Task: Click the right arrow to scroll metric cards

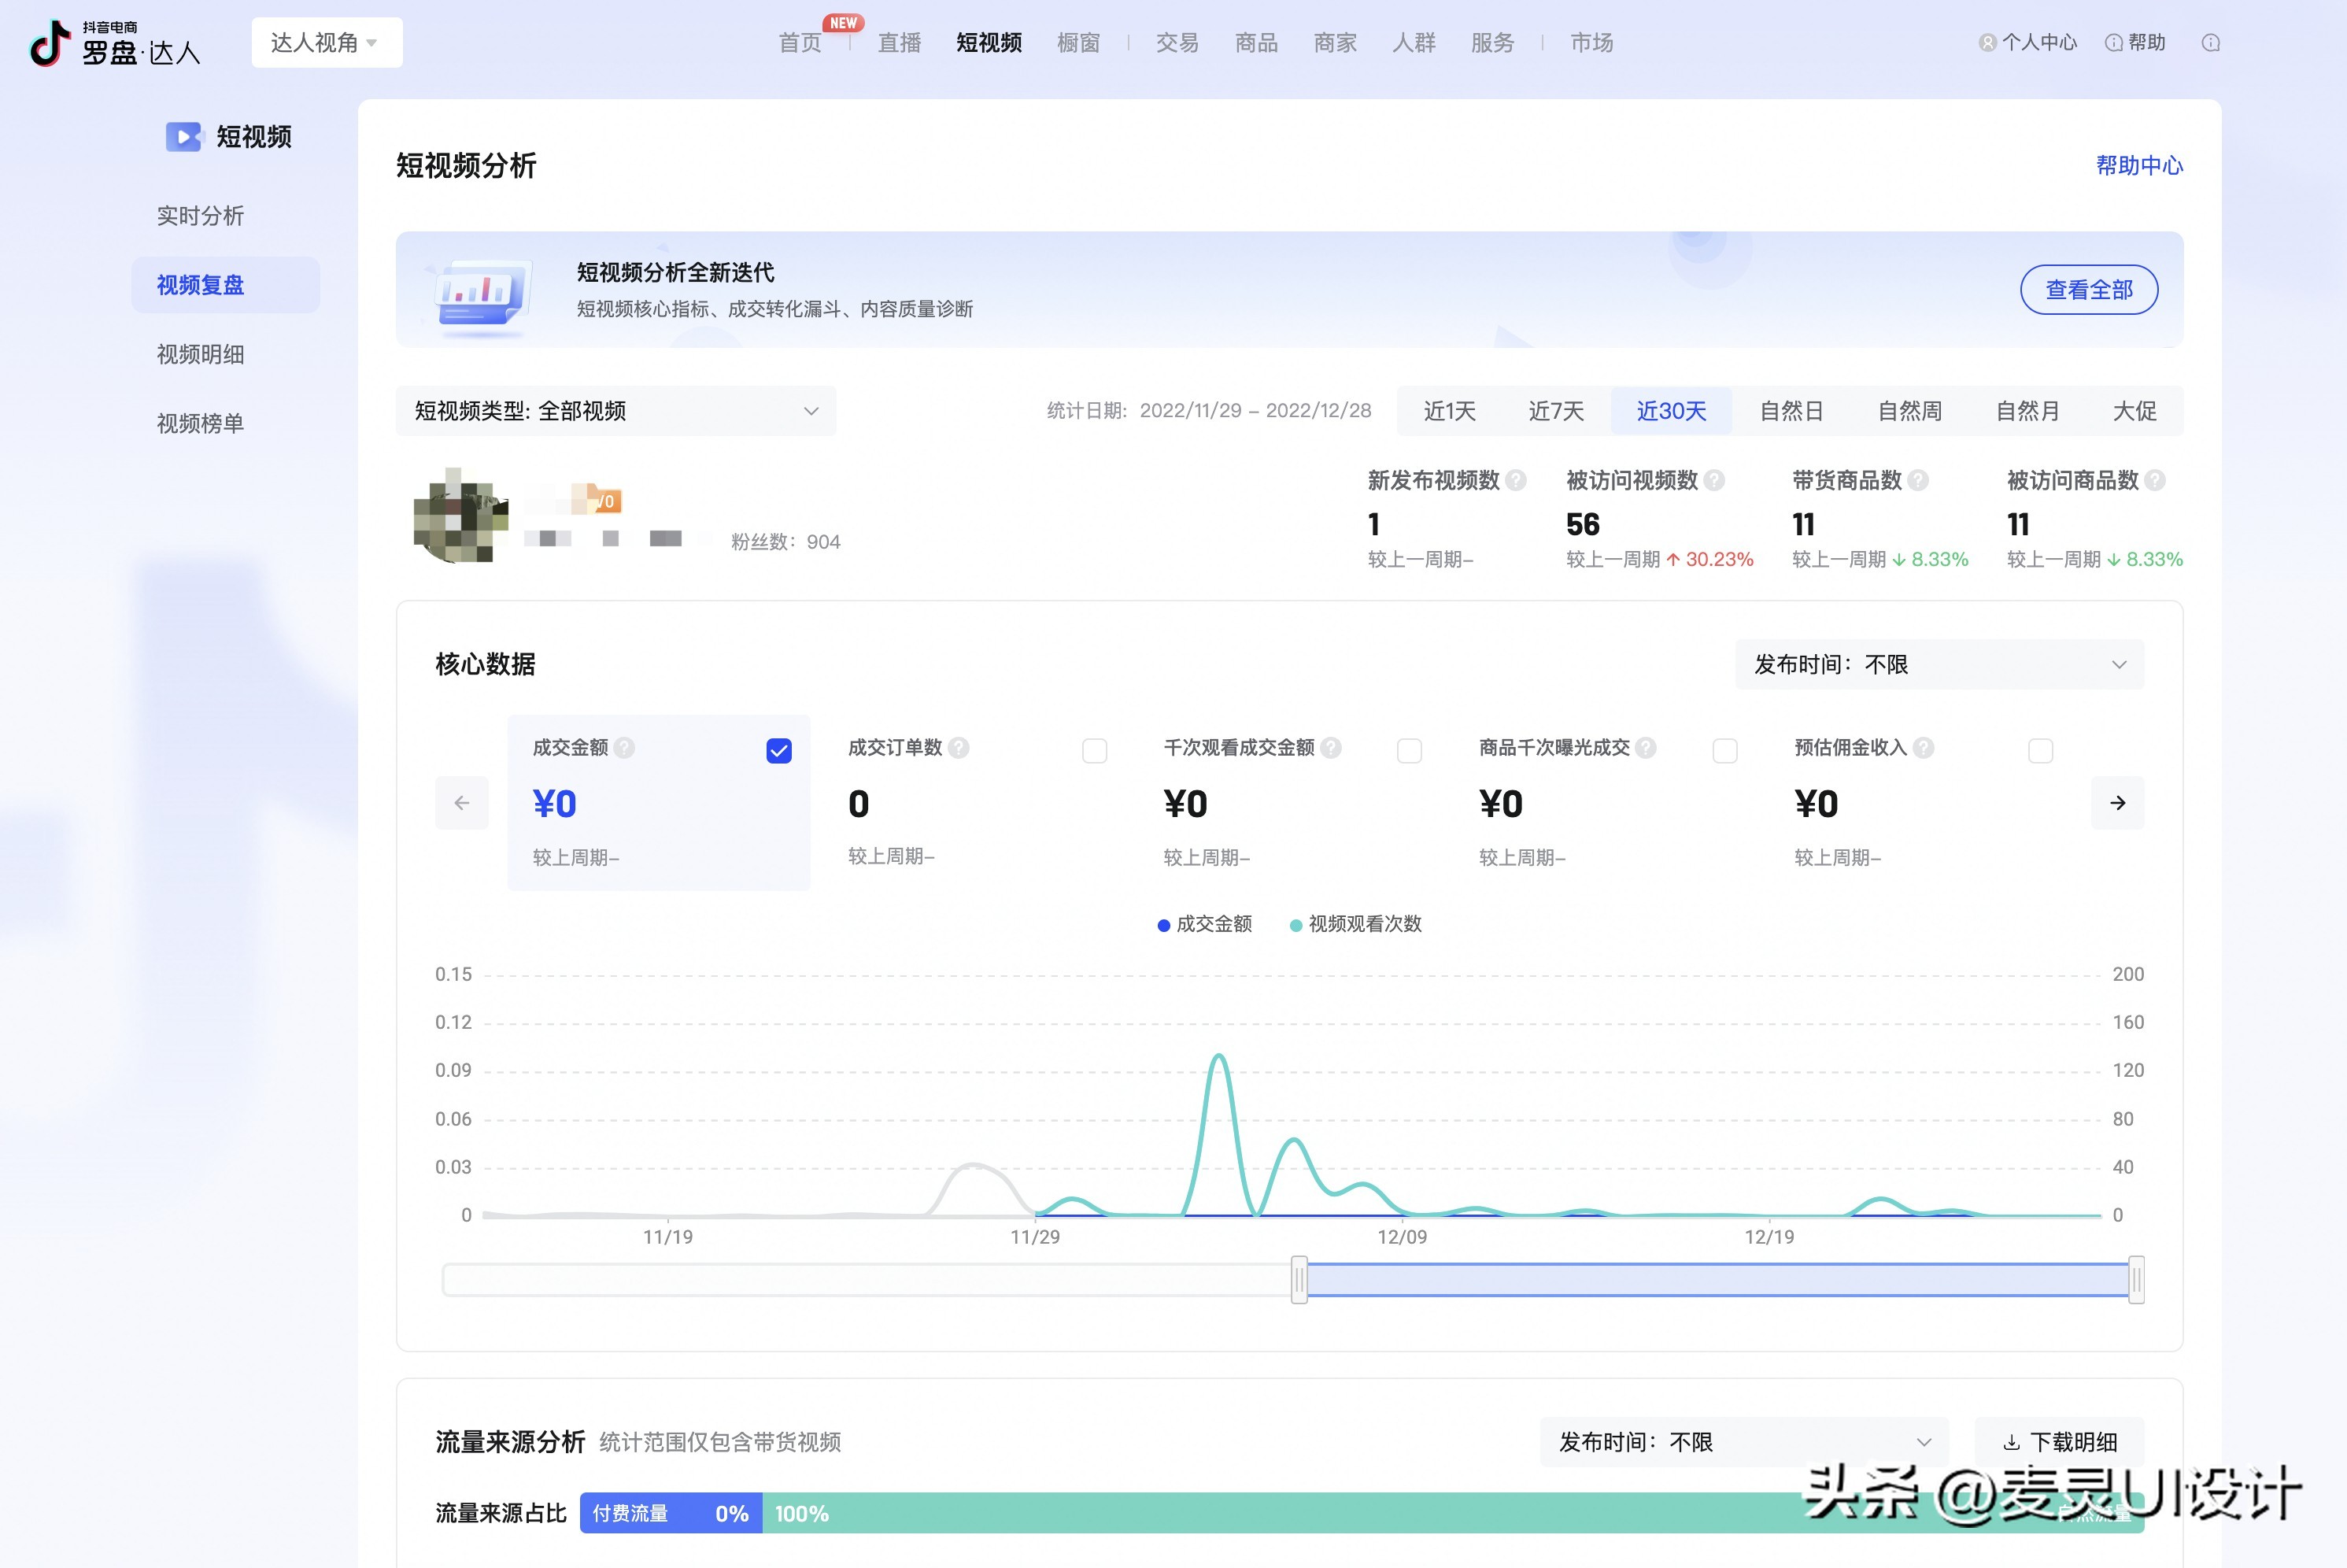Action: tap(2118, 803)
